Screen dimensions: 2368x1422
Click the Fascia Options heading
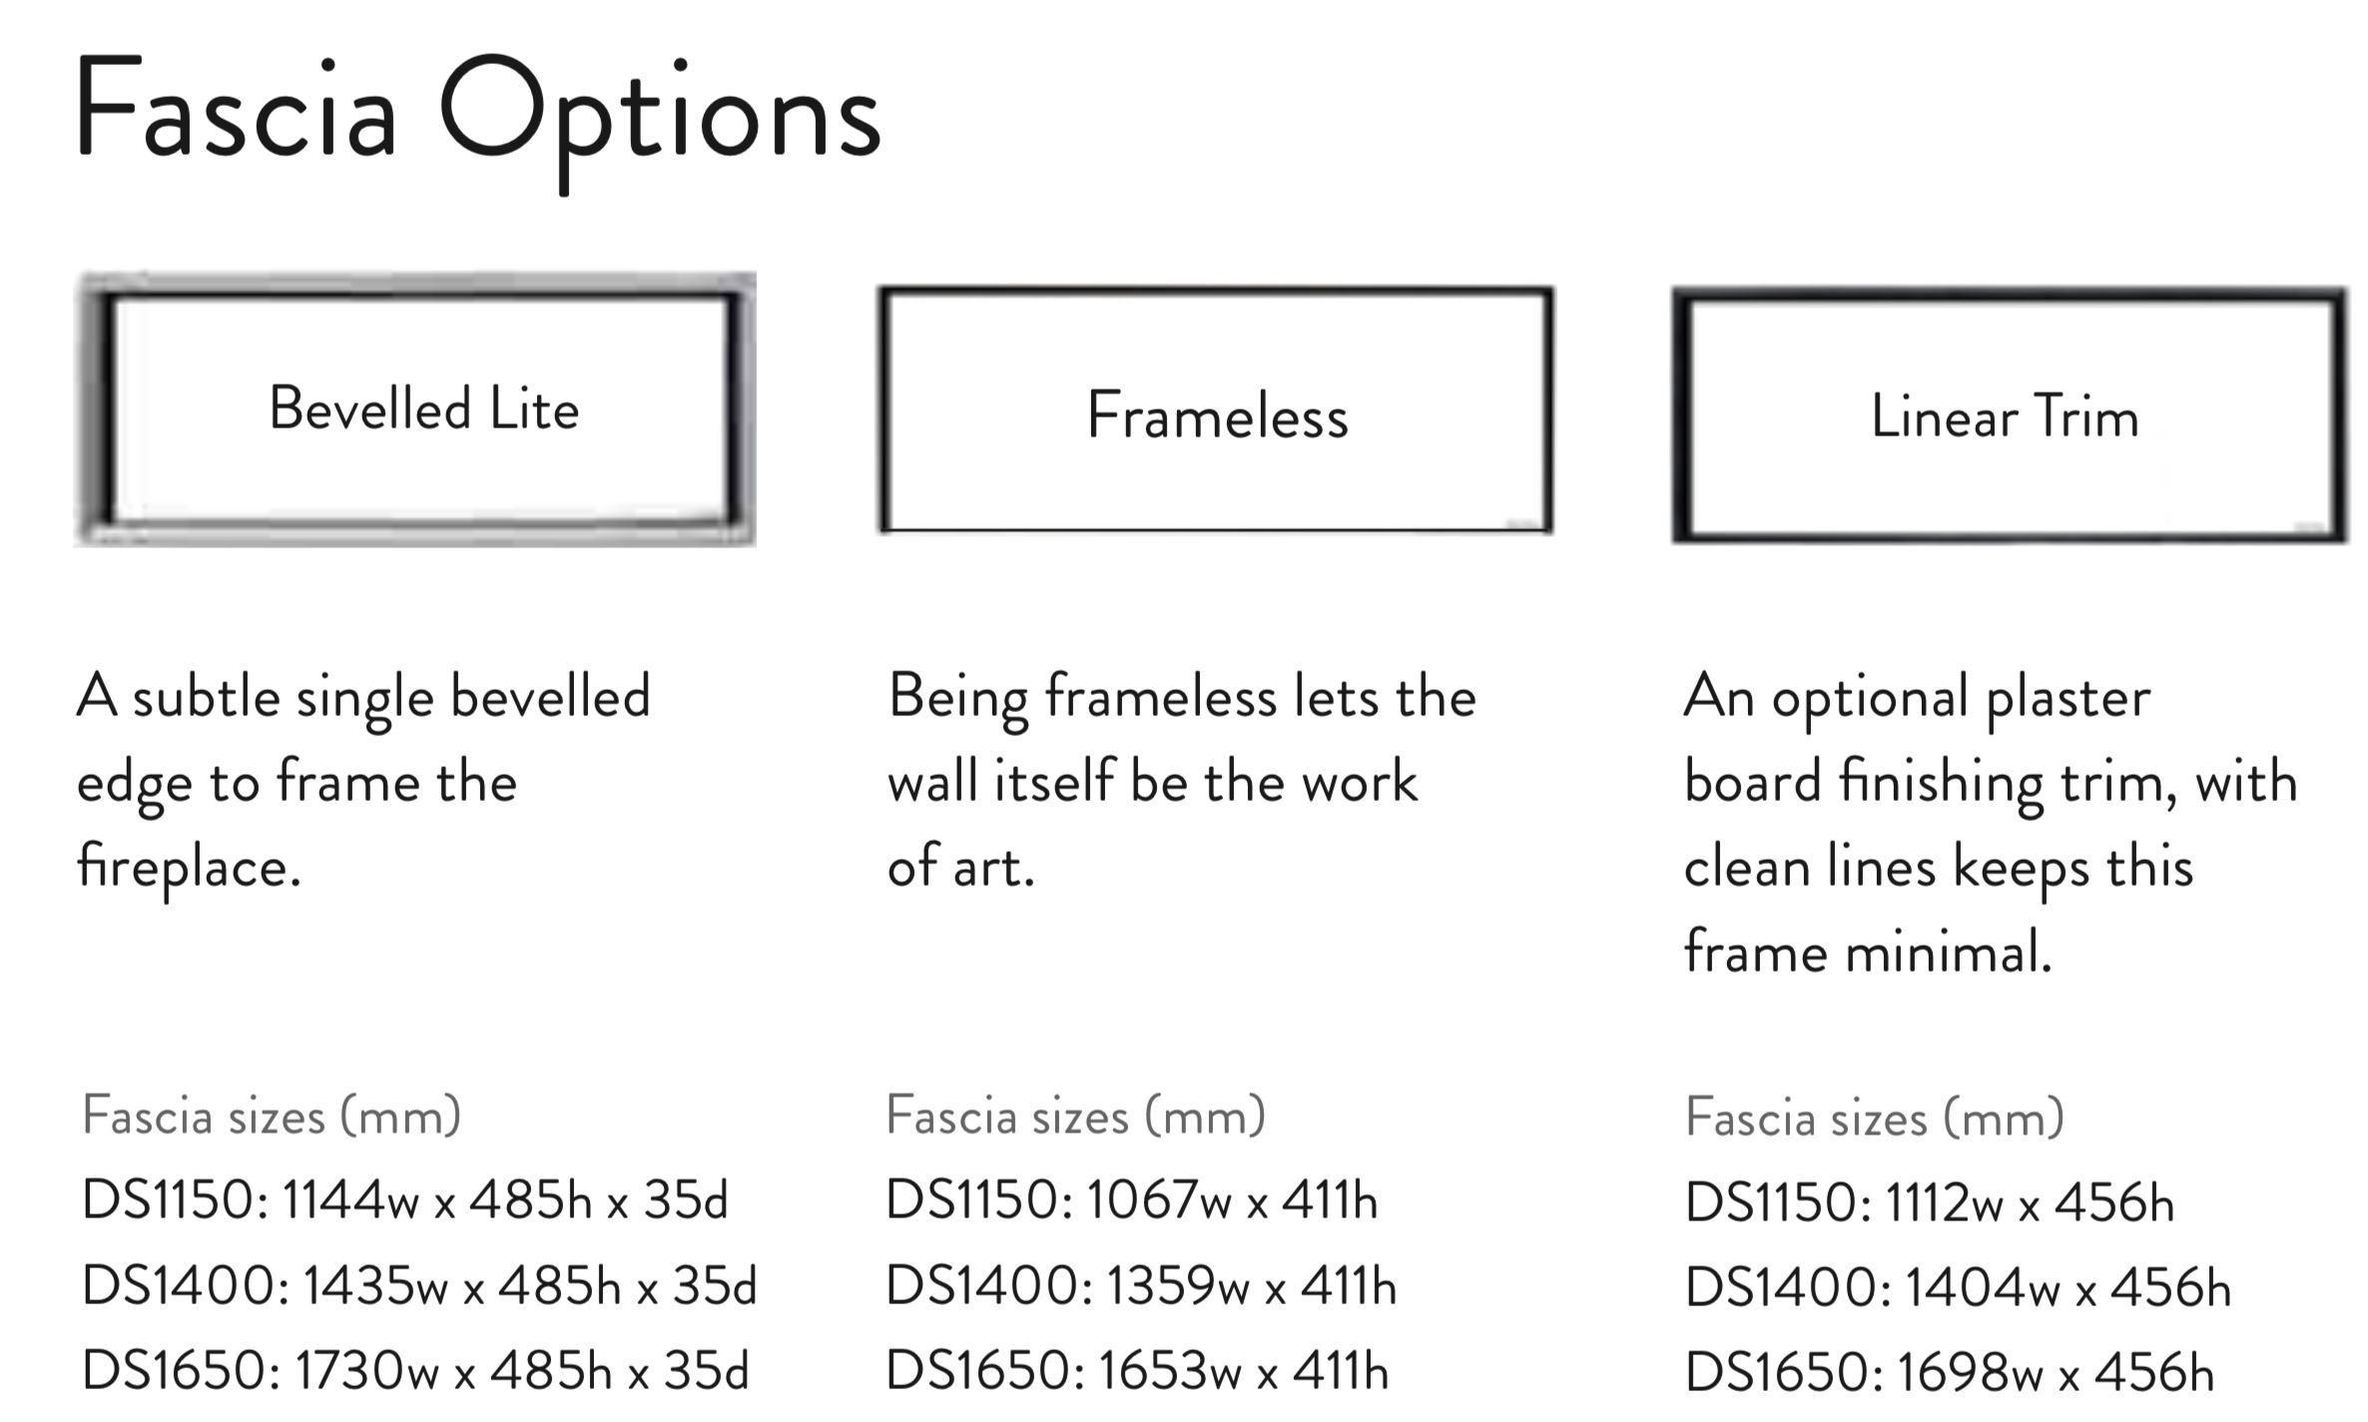(x=477, y=118)
